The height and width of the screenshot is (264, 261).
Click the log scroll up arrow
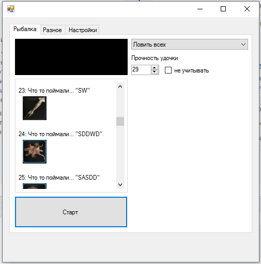(120, 86)
